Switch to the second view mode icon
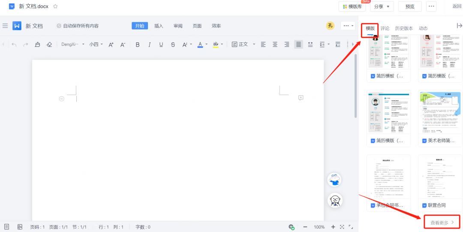The height and width of the screenshot is (232, 463). (x=20, y=227)
